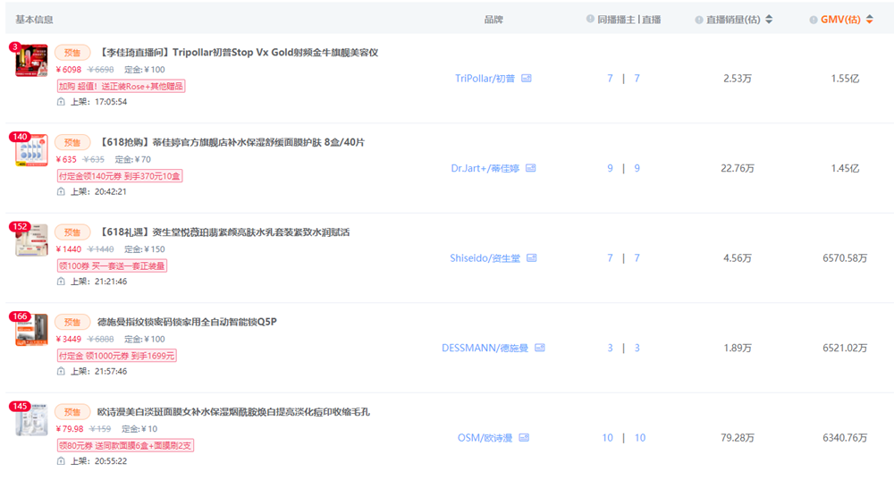Open brand card icon next to Shiseido/资生堂
This screenshot has height=480, width=894.
531,257
